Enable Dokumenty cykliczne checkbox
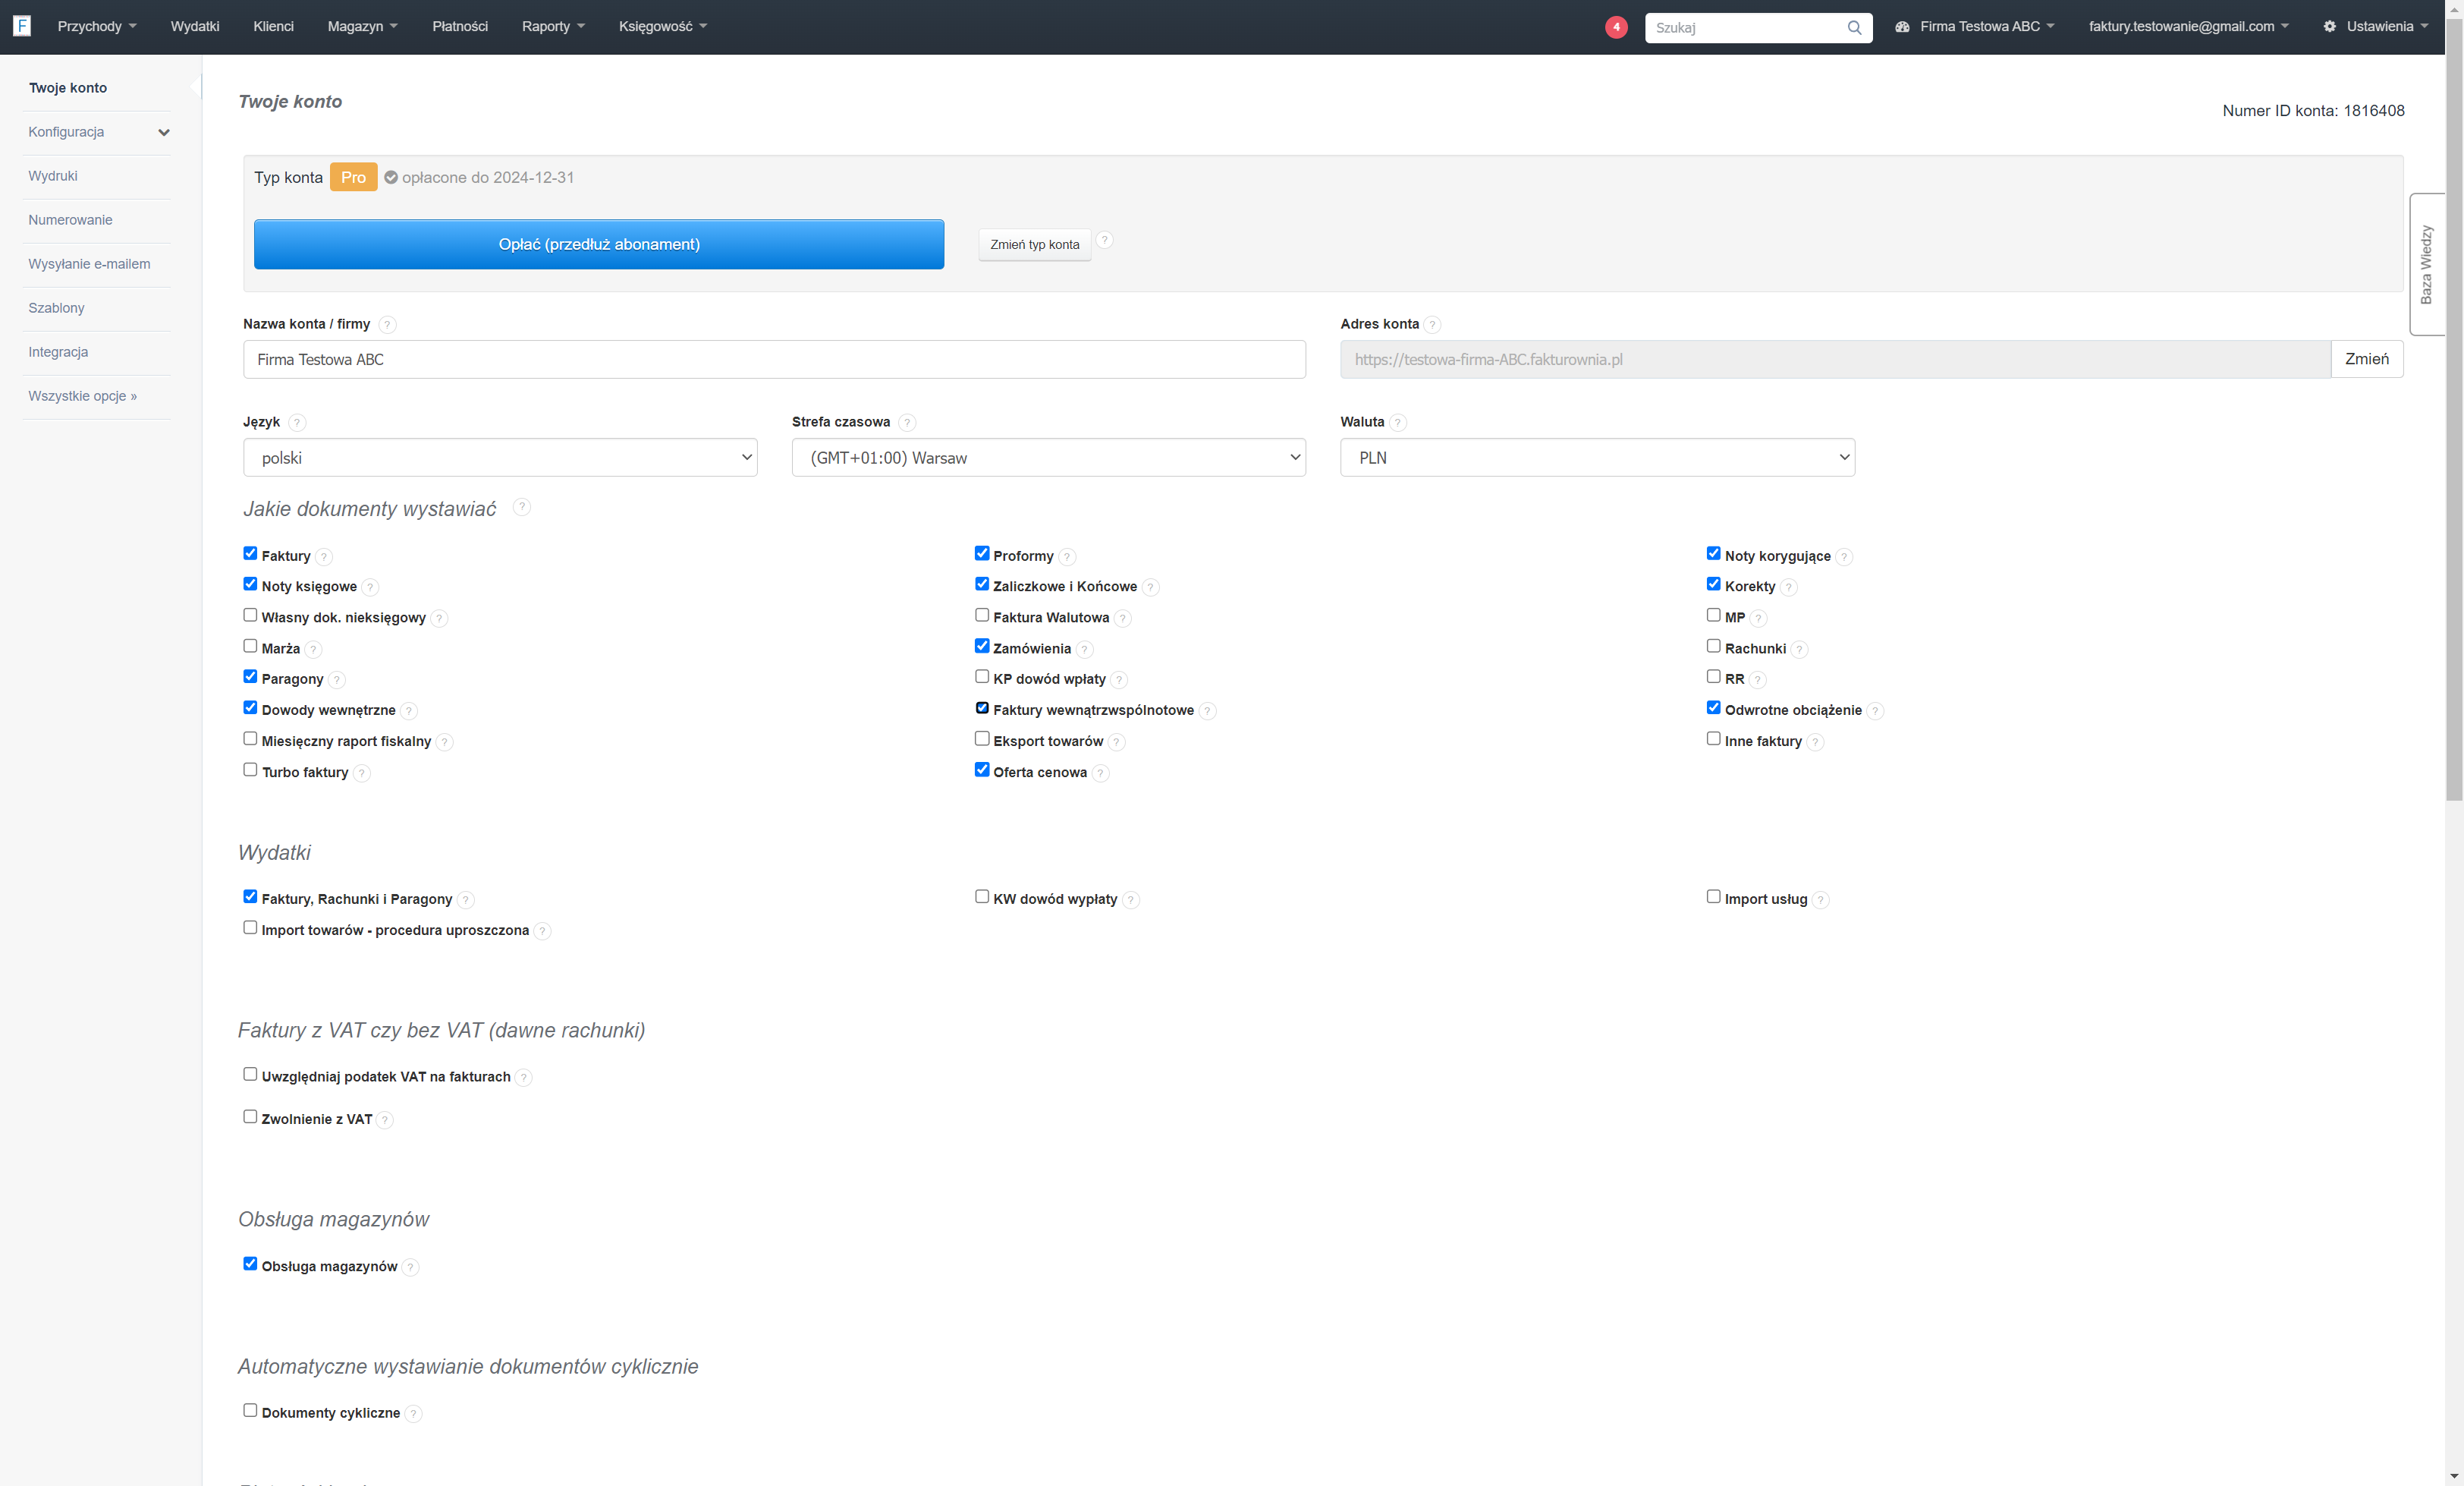 [x=250, y=1411]
